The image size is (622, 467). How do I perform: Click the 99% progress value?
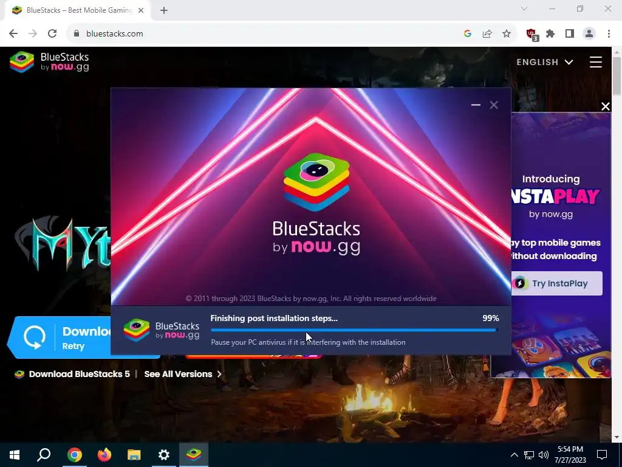point(491,318)
